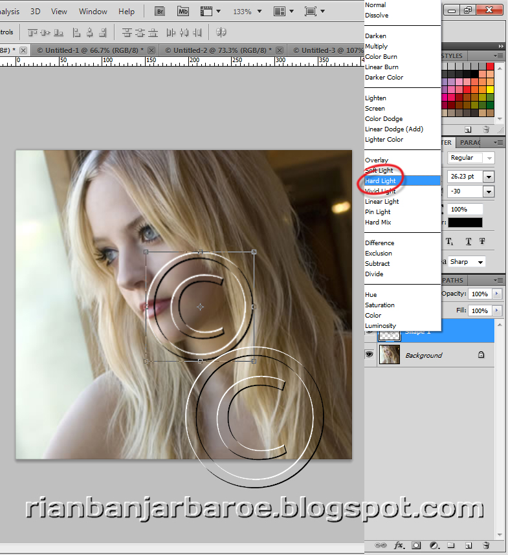
Task: Align vertical centers of layers
Action: pos(45,33)
